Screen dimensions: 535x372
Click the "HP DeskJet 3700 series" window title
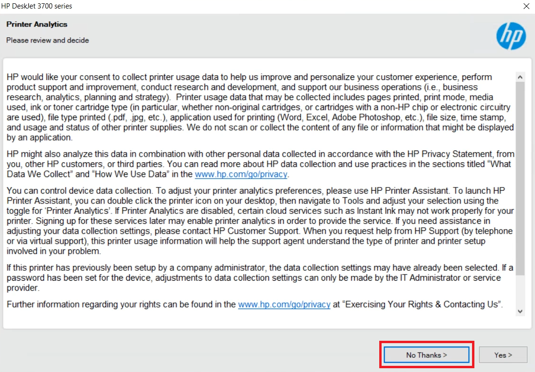pyautogui.click(x=36, y=6)
